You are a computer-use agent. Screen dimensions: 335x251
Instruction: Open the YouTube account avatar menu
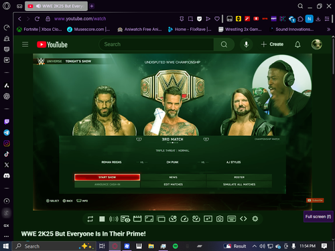[x=316, y=44]
